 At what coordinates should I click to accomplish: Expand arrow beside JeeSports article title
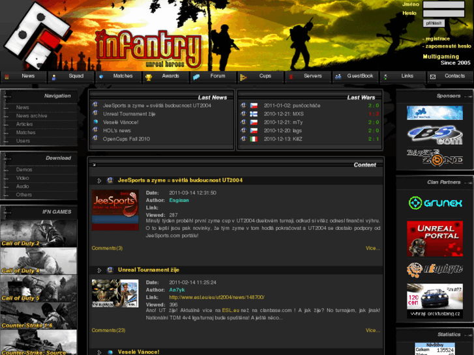tap(99, 180)
